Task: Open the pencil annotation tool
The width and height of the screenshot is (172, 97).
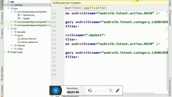Action: pos(117,91)
